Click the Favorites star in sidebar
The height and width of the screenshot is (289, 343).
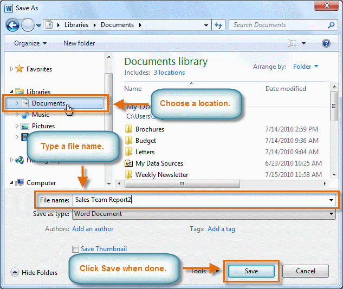[x=20, y=69]
